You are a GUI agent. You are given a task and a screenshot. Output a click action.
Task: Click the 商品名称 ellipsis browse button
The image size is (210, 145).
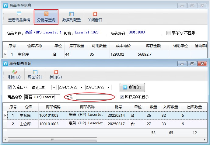tap(58, 97)
